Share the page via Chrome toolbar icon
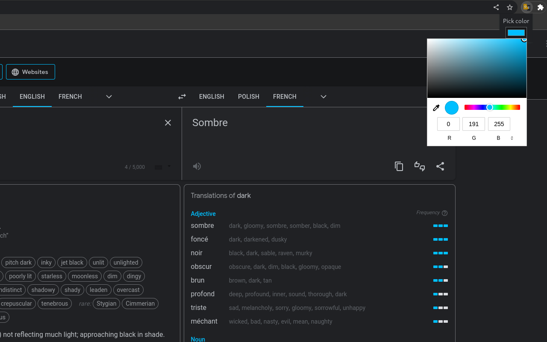Viewport: 547px width, 342px height. [496, 7]
